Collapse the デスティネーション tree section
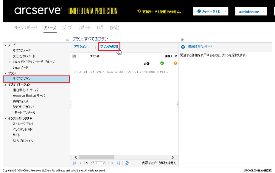Screen dimensions: 275x173 pos(6,85)
